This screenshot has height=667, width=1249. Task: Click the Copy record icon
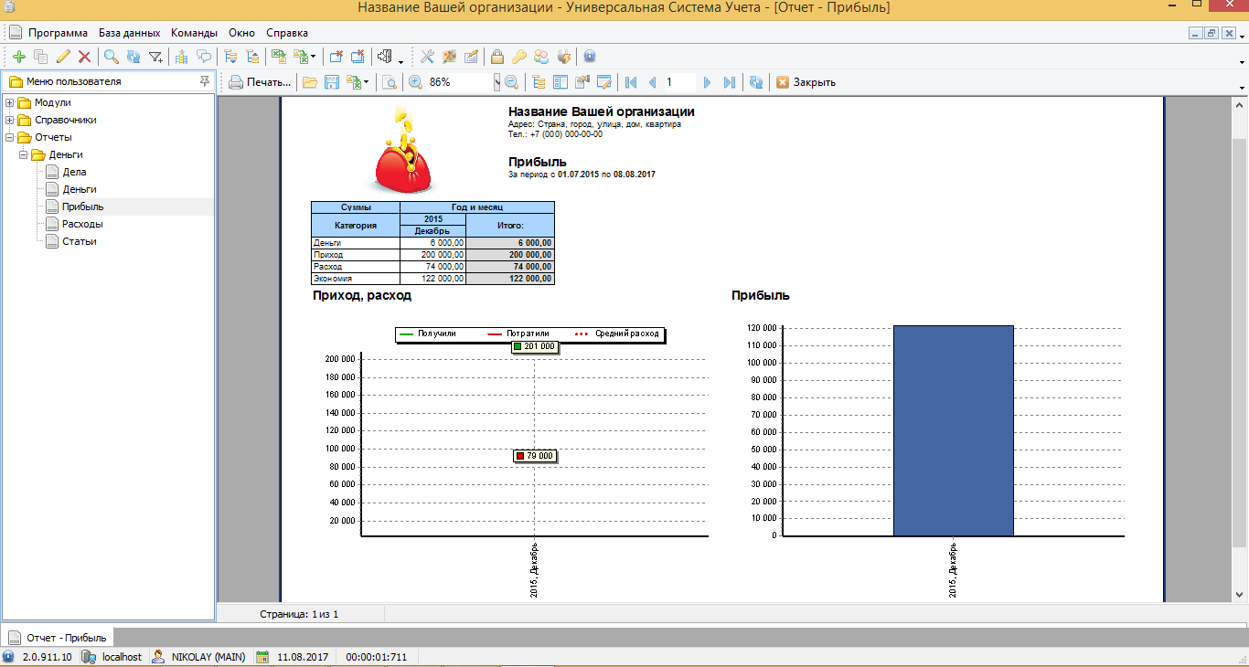click(x=41, y=57)
